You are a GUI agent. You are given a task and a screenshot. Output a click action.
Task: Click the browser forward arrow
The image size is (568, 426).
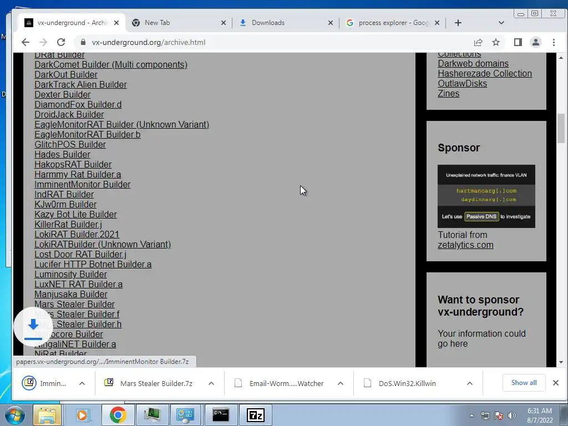coord(43,42)
